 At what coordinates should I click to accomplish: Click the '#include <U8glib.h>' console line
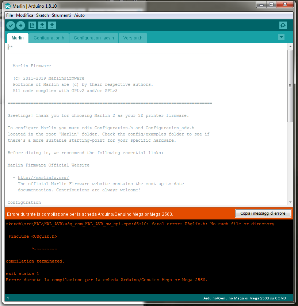(x=33, y=237)
